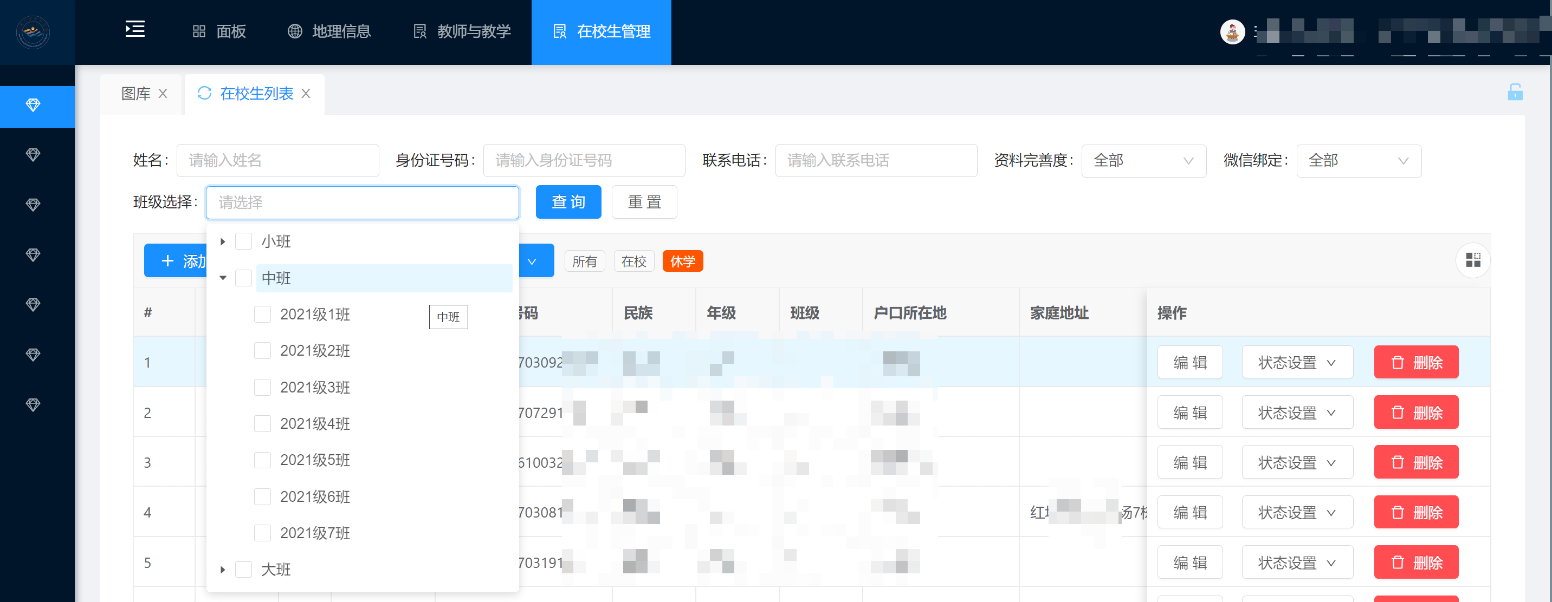Check the 小班 checkbox
The image size is (1552, 602).
243,241
